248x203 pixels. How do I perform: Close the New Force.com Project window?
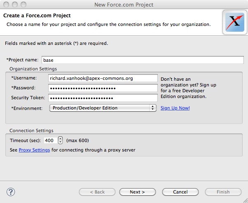pyautogui.click(x=6, y=5)
